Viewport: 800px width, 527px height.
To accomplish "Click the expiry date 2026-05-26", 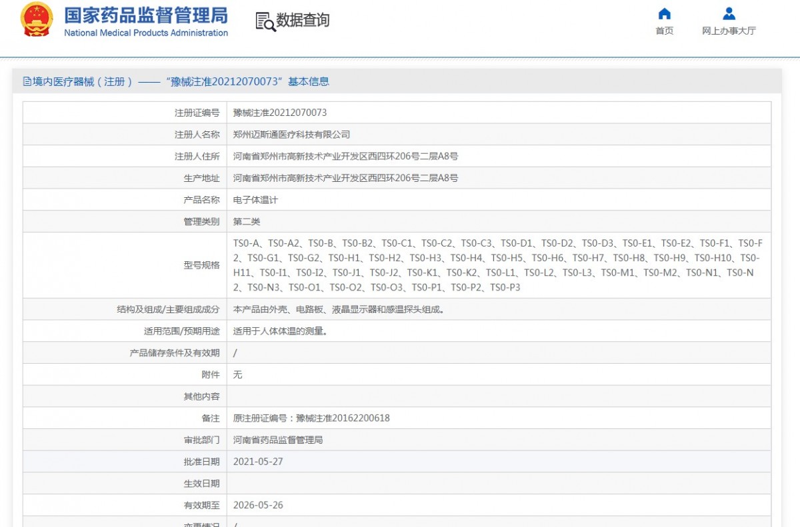I will [x=258, y=505].
